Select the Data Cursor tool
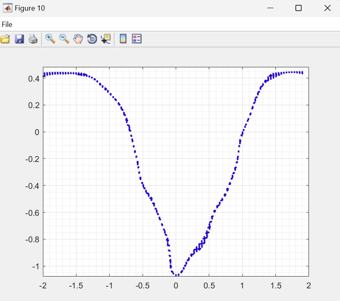Viewport: 340px width, 301px height. tap(106, 39)
